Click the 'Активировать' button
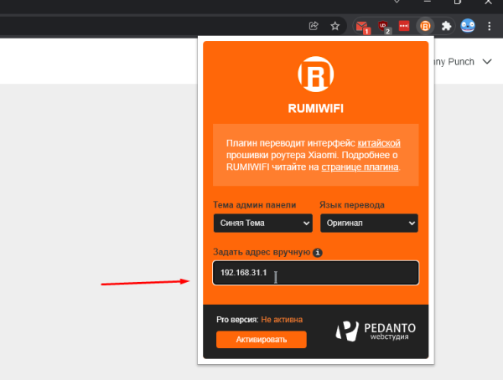The image size is (503, 380). pyautogui.click(x=262, y=339)
